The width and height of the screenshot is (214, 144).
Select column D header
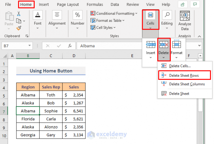(74, 56)
